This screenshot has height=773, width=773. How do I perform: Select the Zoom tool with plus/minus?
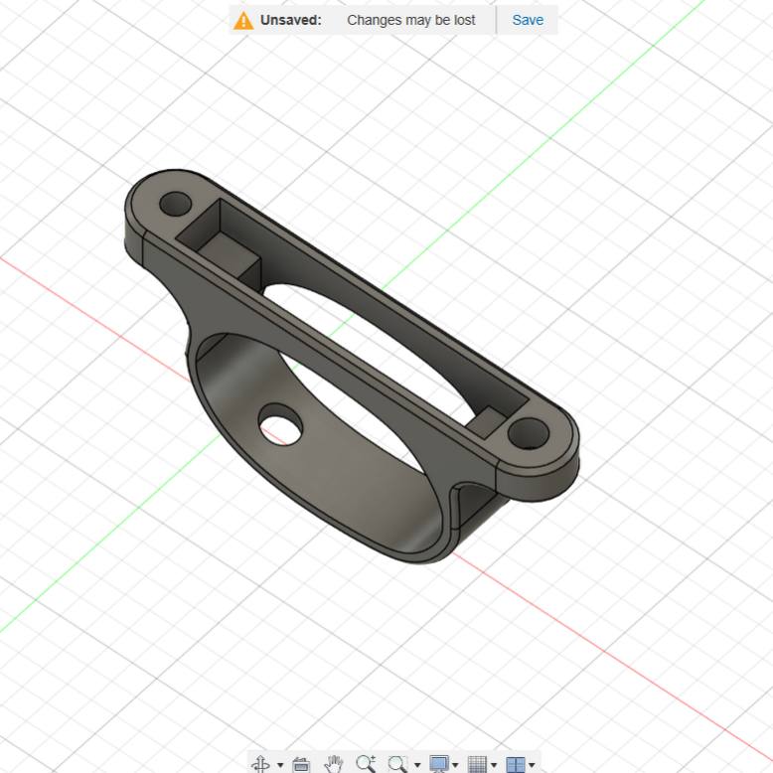click(x=366, y=764)
